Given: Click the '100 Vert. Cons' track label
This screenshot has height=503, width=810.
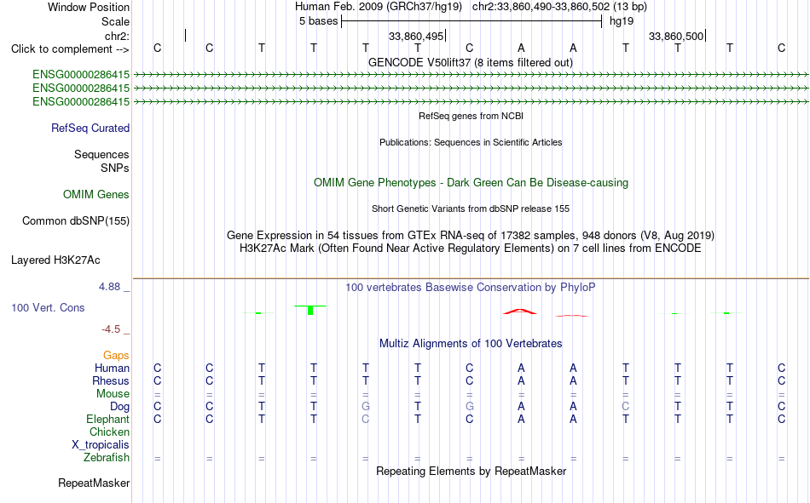Looking at the screenshot, I should click(48, 308).
